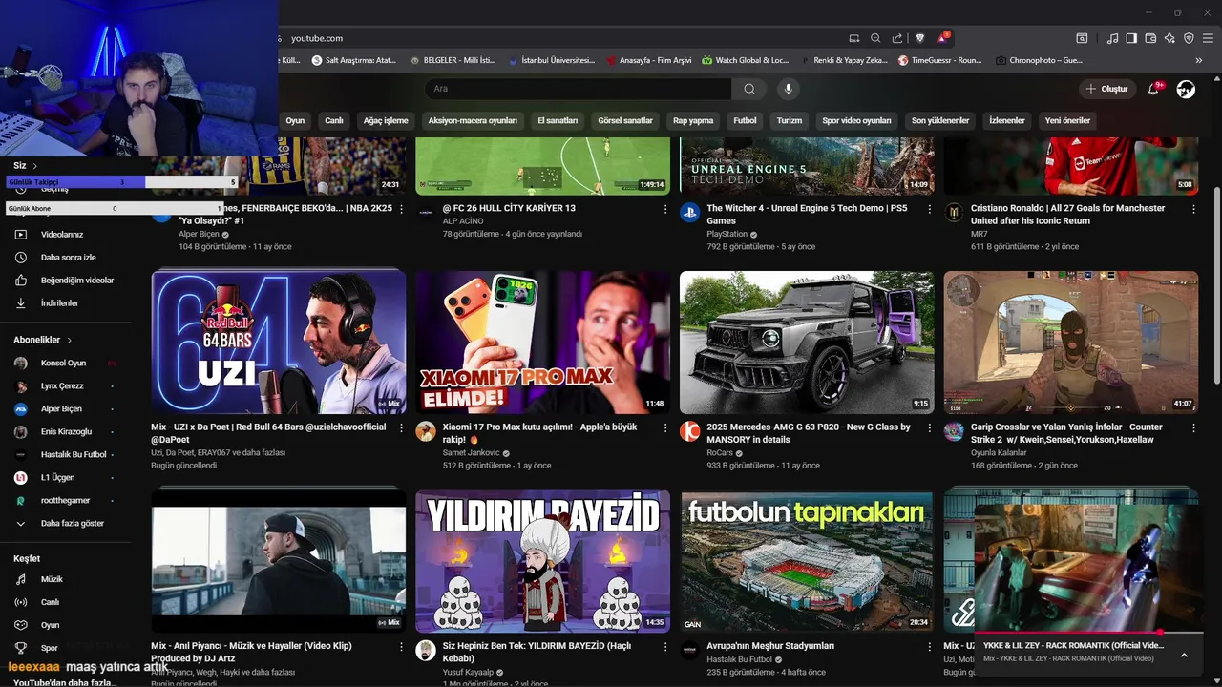Open PlayStation channel avatar
The width and height of the screenshot is (1222, 687).
689,212
